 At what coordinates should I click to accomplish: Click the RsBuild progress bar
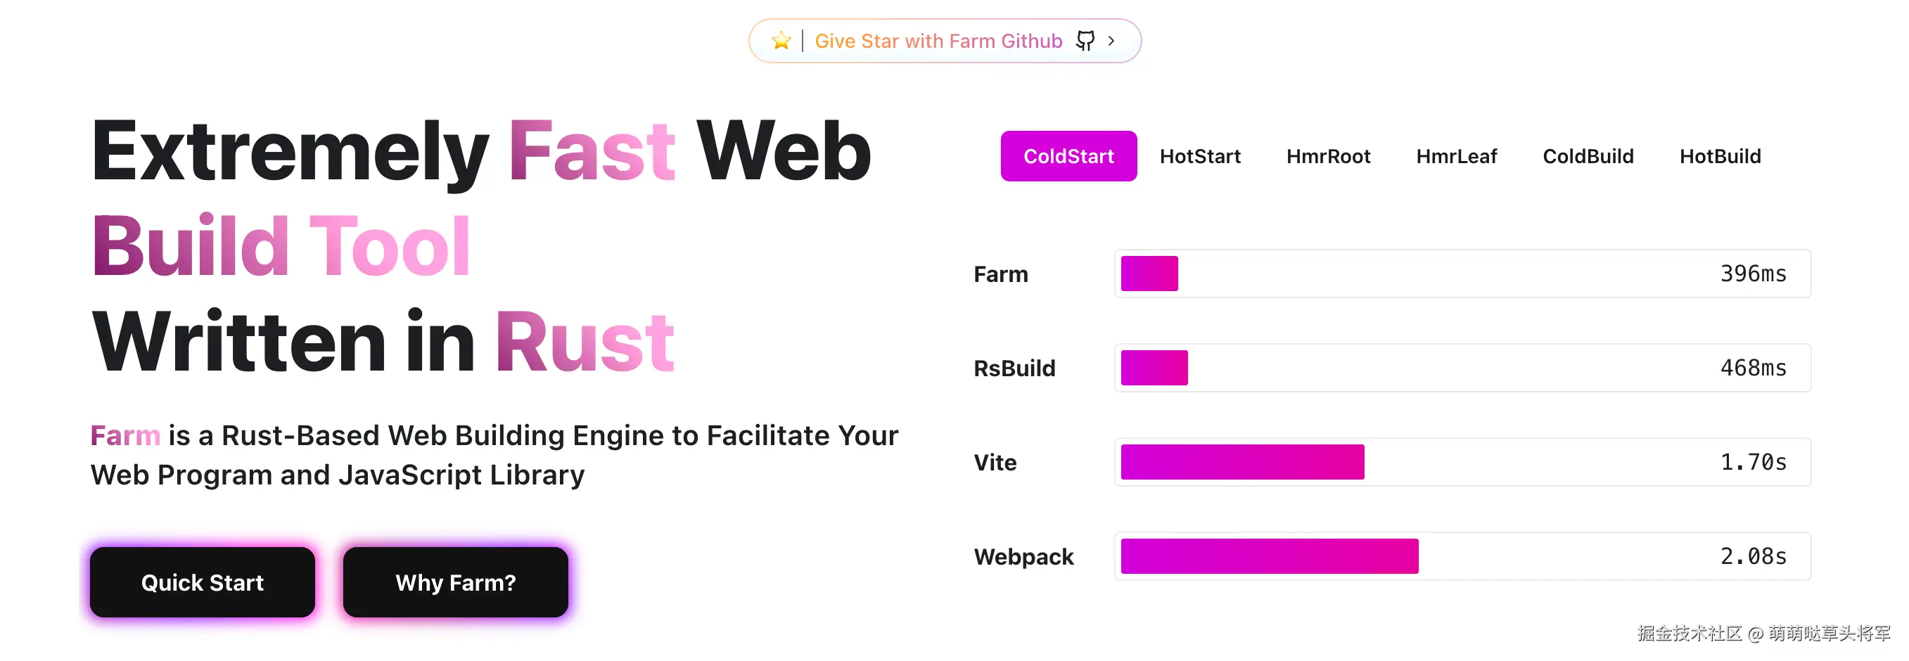pos(1154,368)
